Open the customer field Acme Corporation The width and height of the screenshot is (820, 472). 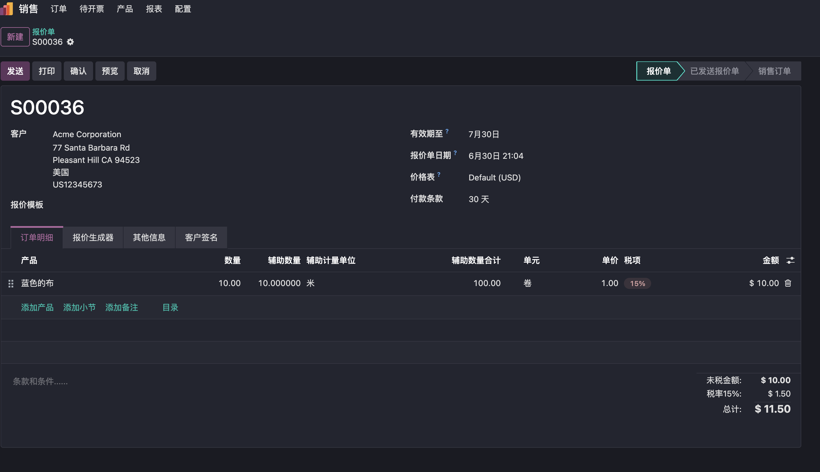point(87,134)
